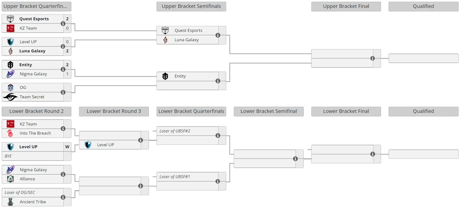Click info icon on Quest Esports vs Luna Galaxy semifinal
This screenshot has height=208, width=459.
click(x=218, y=35)
